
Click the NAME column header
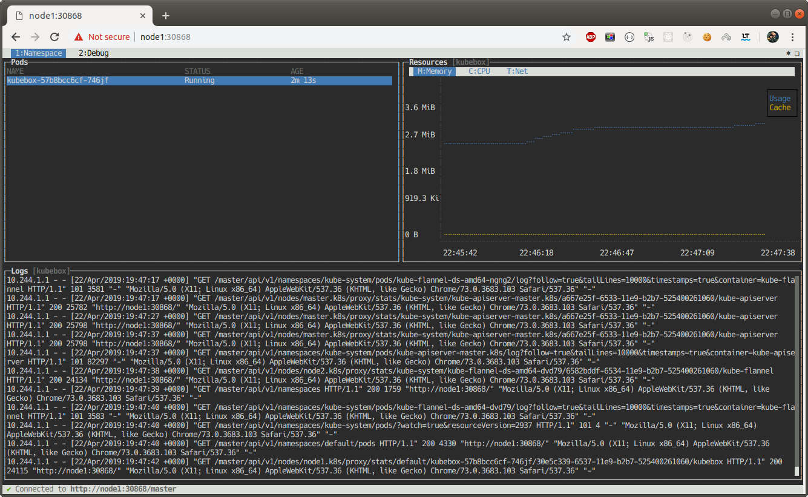coord(15,71)
